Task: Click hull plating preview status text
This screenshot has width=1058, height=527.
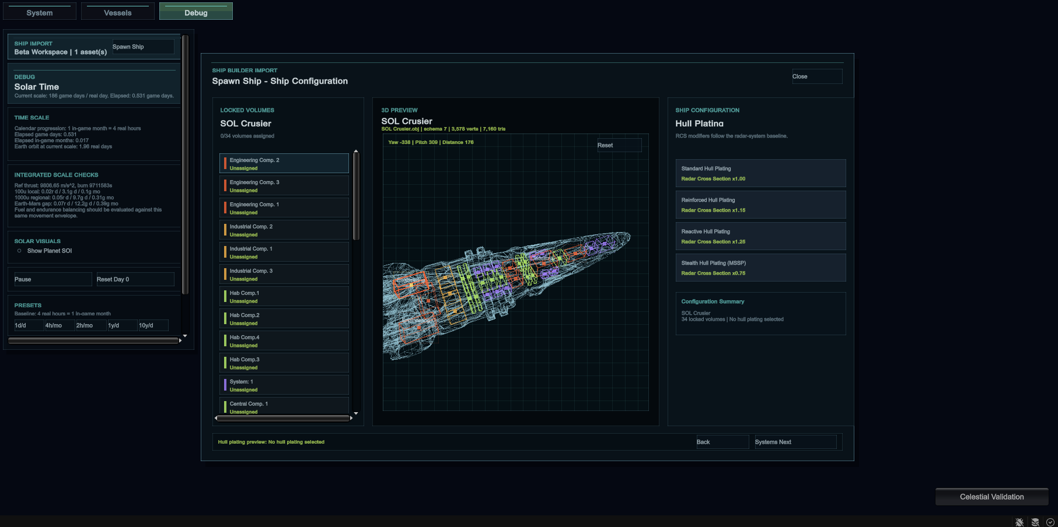Action: [x=271, y=442]
